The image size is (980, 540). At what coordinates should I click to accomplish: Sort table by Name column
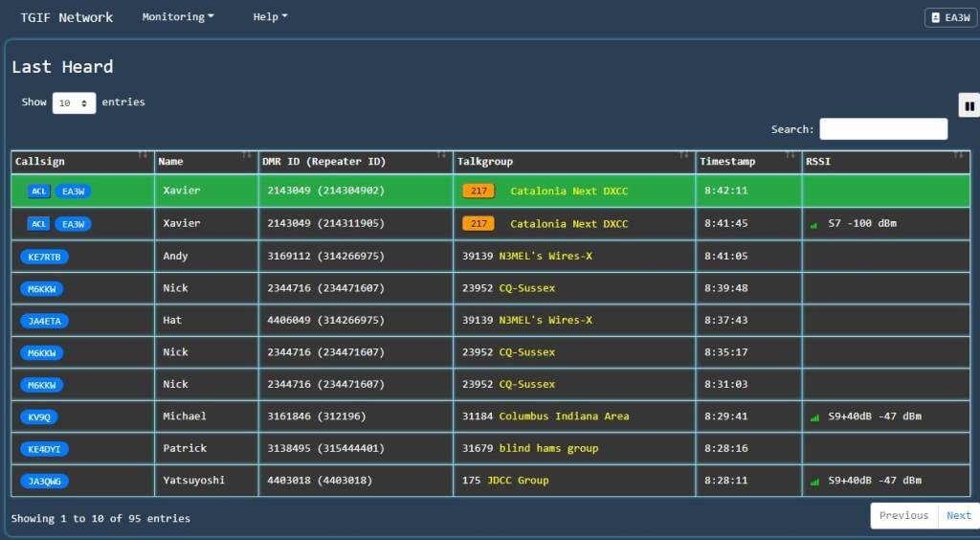click(x=205, y=162)
